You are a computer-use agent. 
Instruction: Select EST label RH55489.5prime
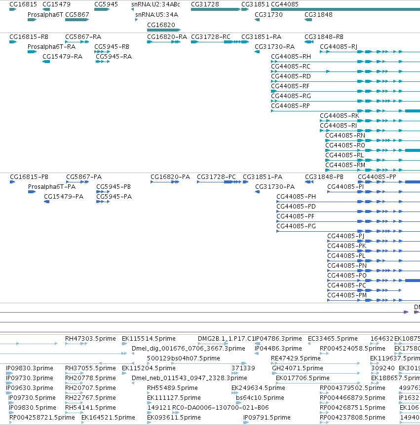[x=172, y=388]
